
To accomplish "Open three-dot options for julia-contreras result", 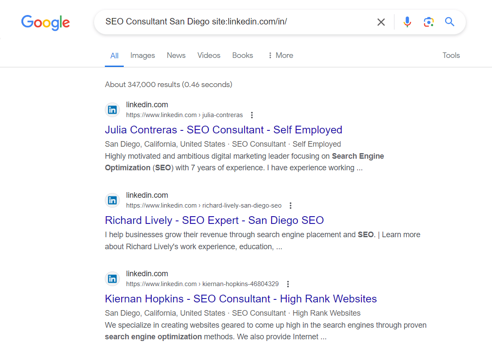I will [252, 115].
